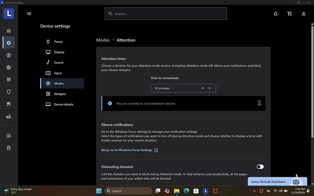
Task: Click the hourglass icon in session banner
Action: [x=259, y=103]
